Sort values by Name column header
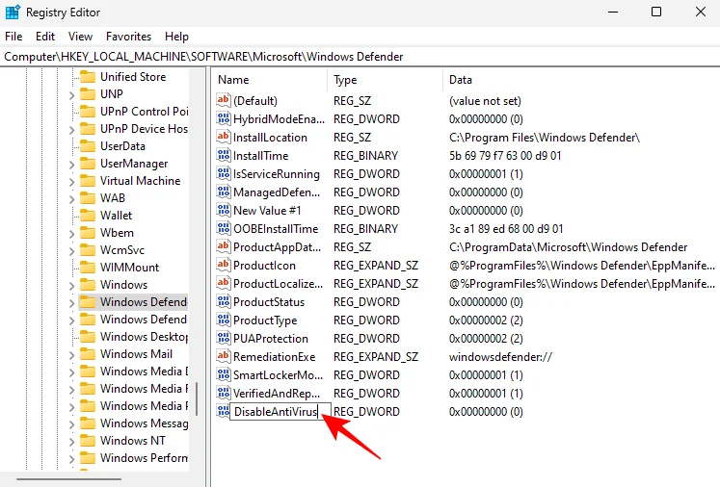Image resolution: width=720 pixels, height=487 pixels. [270, 80]
